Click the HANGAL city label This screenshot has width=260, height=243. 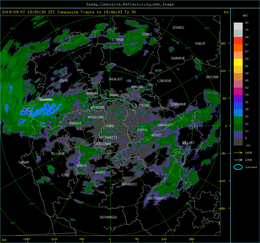tap(82, 166)
